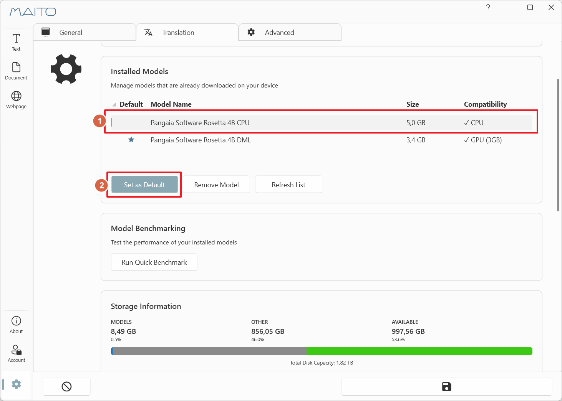Click the save floppy disk button

[446, 386]
